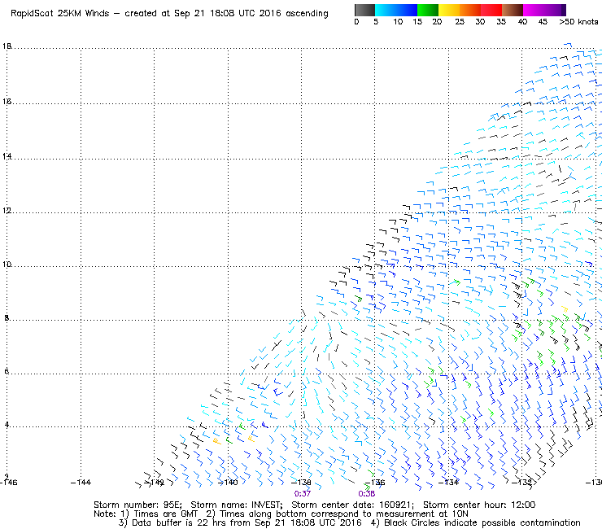Click the '-146' longitude axis label
This screenshot has width=602, height=529.
tap(9, 483)
